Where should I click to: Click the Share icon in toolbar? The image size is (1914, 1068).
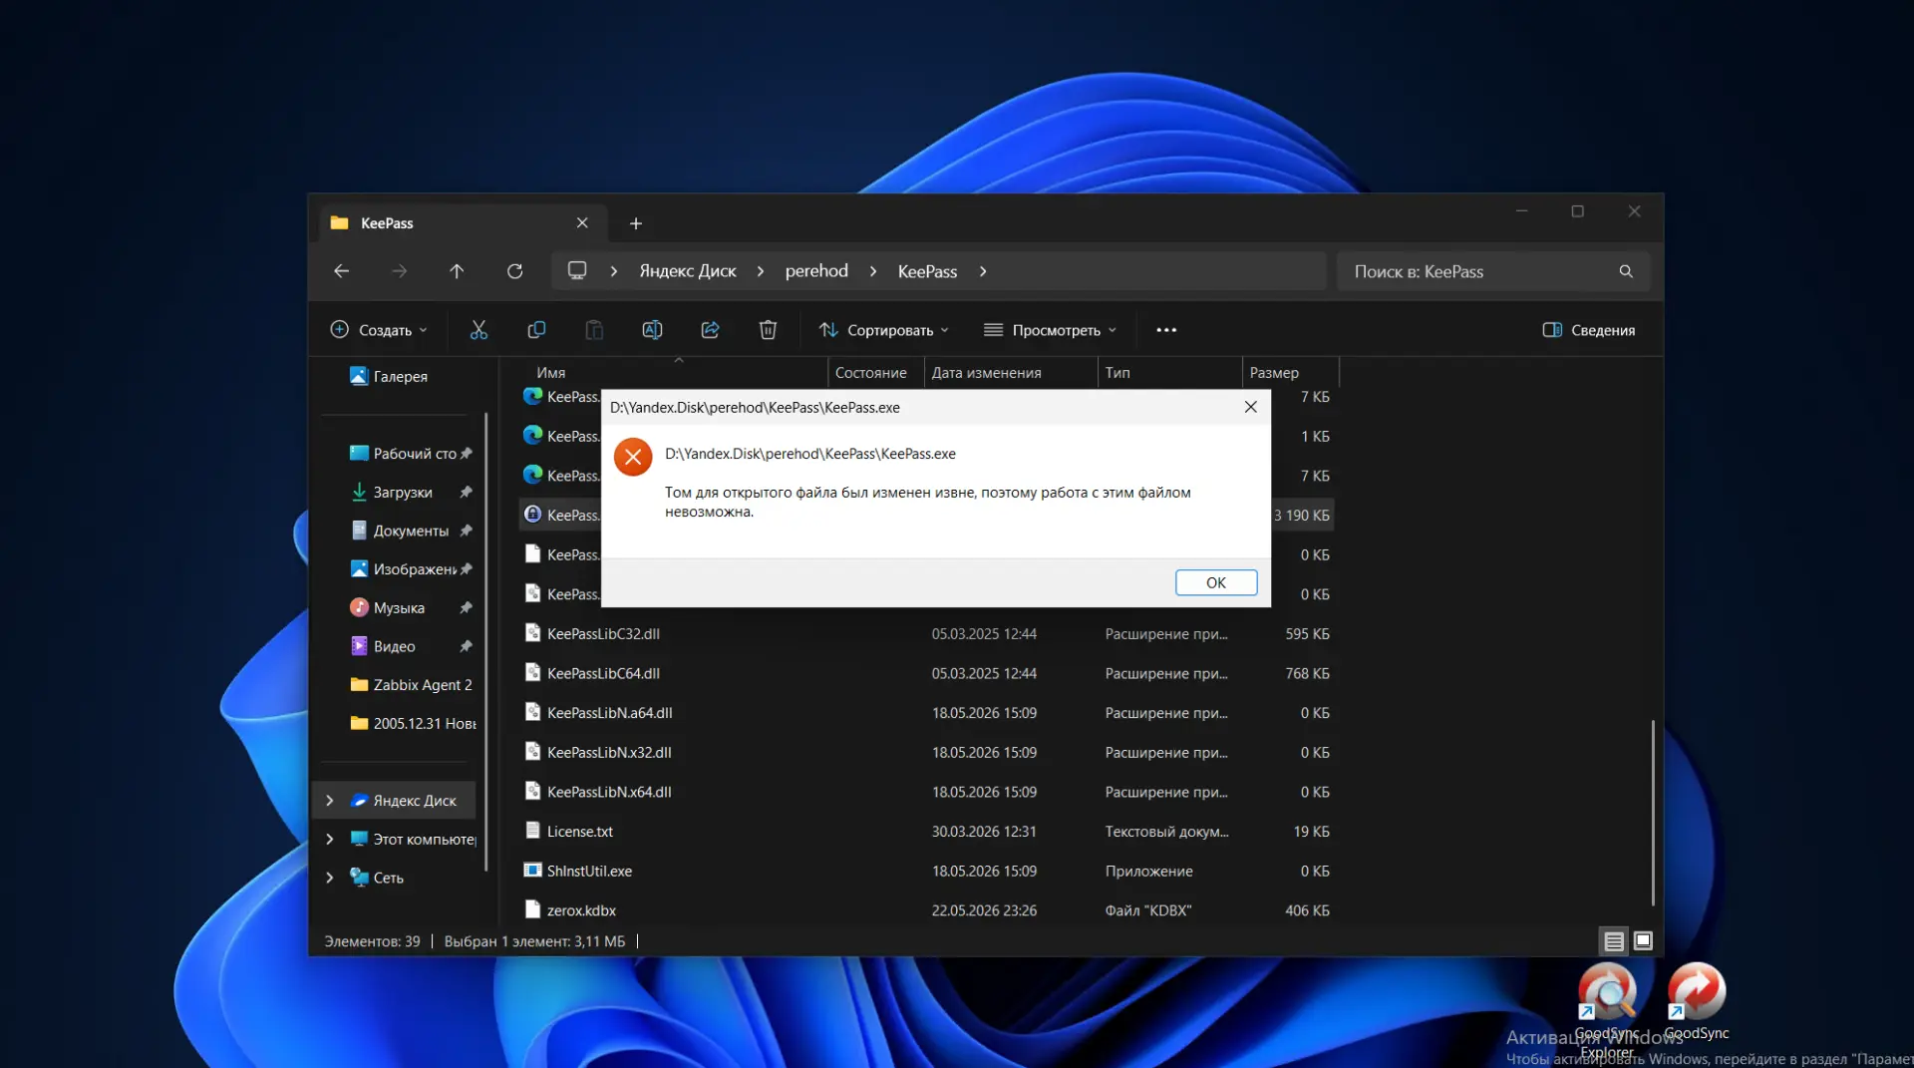click(x=710, y=330)
